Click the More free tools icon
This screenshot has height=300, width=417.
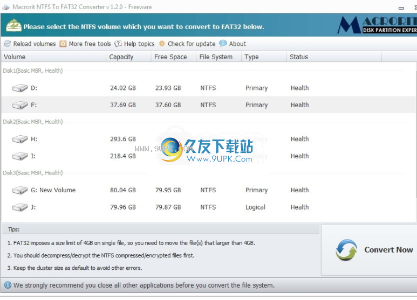63,44
